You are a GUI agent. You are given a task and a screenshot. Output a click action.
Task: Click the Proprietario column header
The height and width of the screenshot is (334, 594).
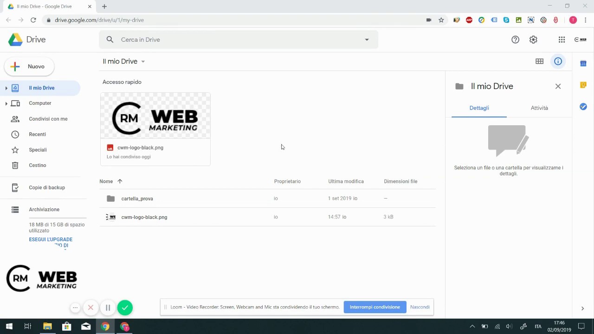(x=287, y=181)
